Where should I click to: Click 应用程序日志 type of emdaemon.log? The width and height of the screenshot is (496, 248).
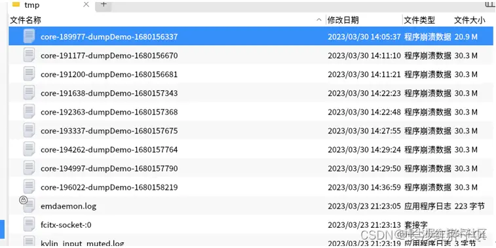pos(428,206)
